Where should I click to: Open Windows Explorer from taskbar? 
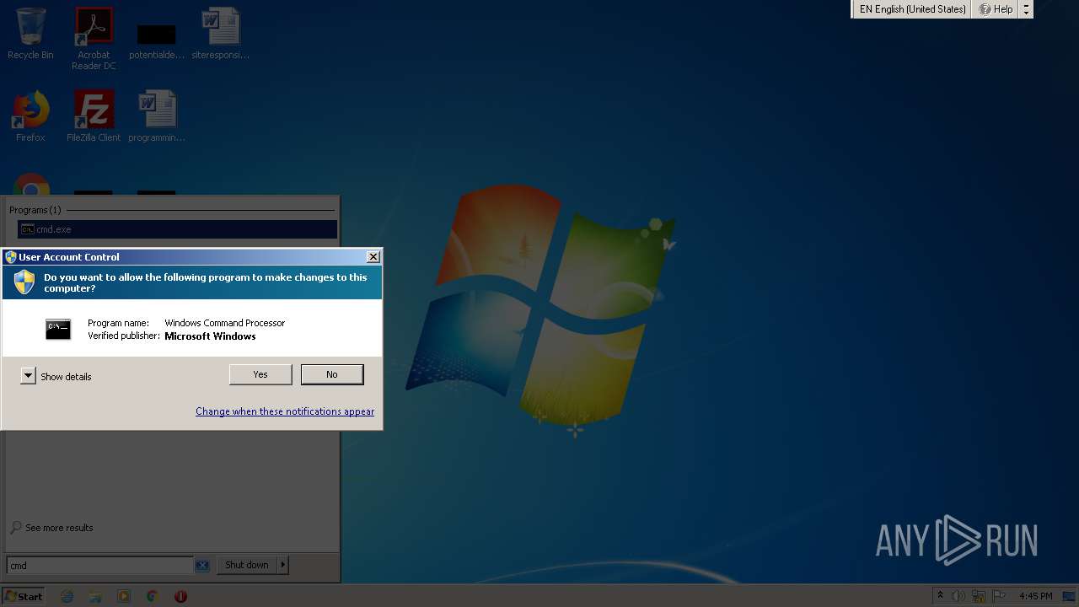click(x=95, y=596)
